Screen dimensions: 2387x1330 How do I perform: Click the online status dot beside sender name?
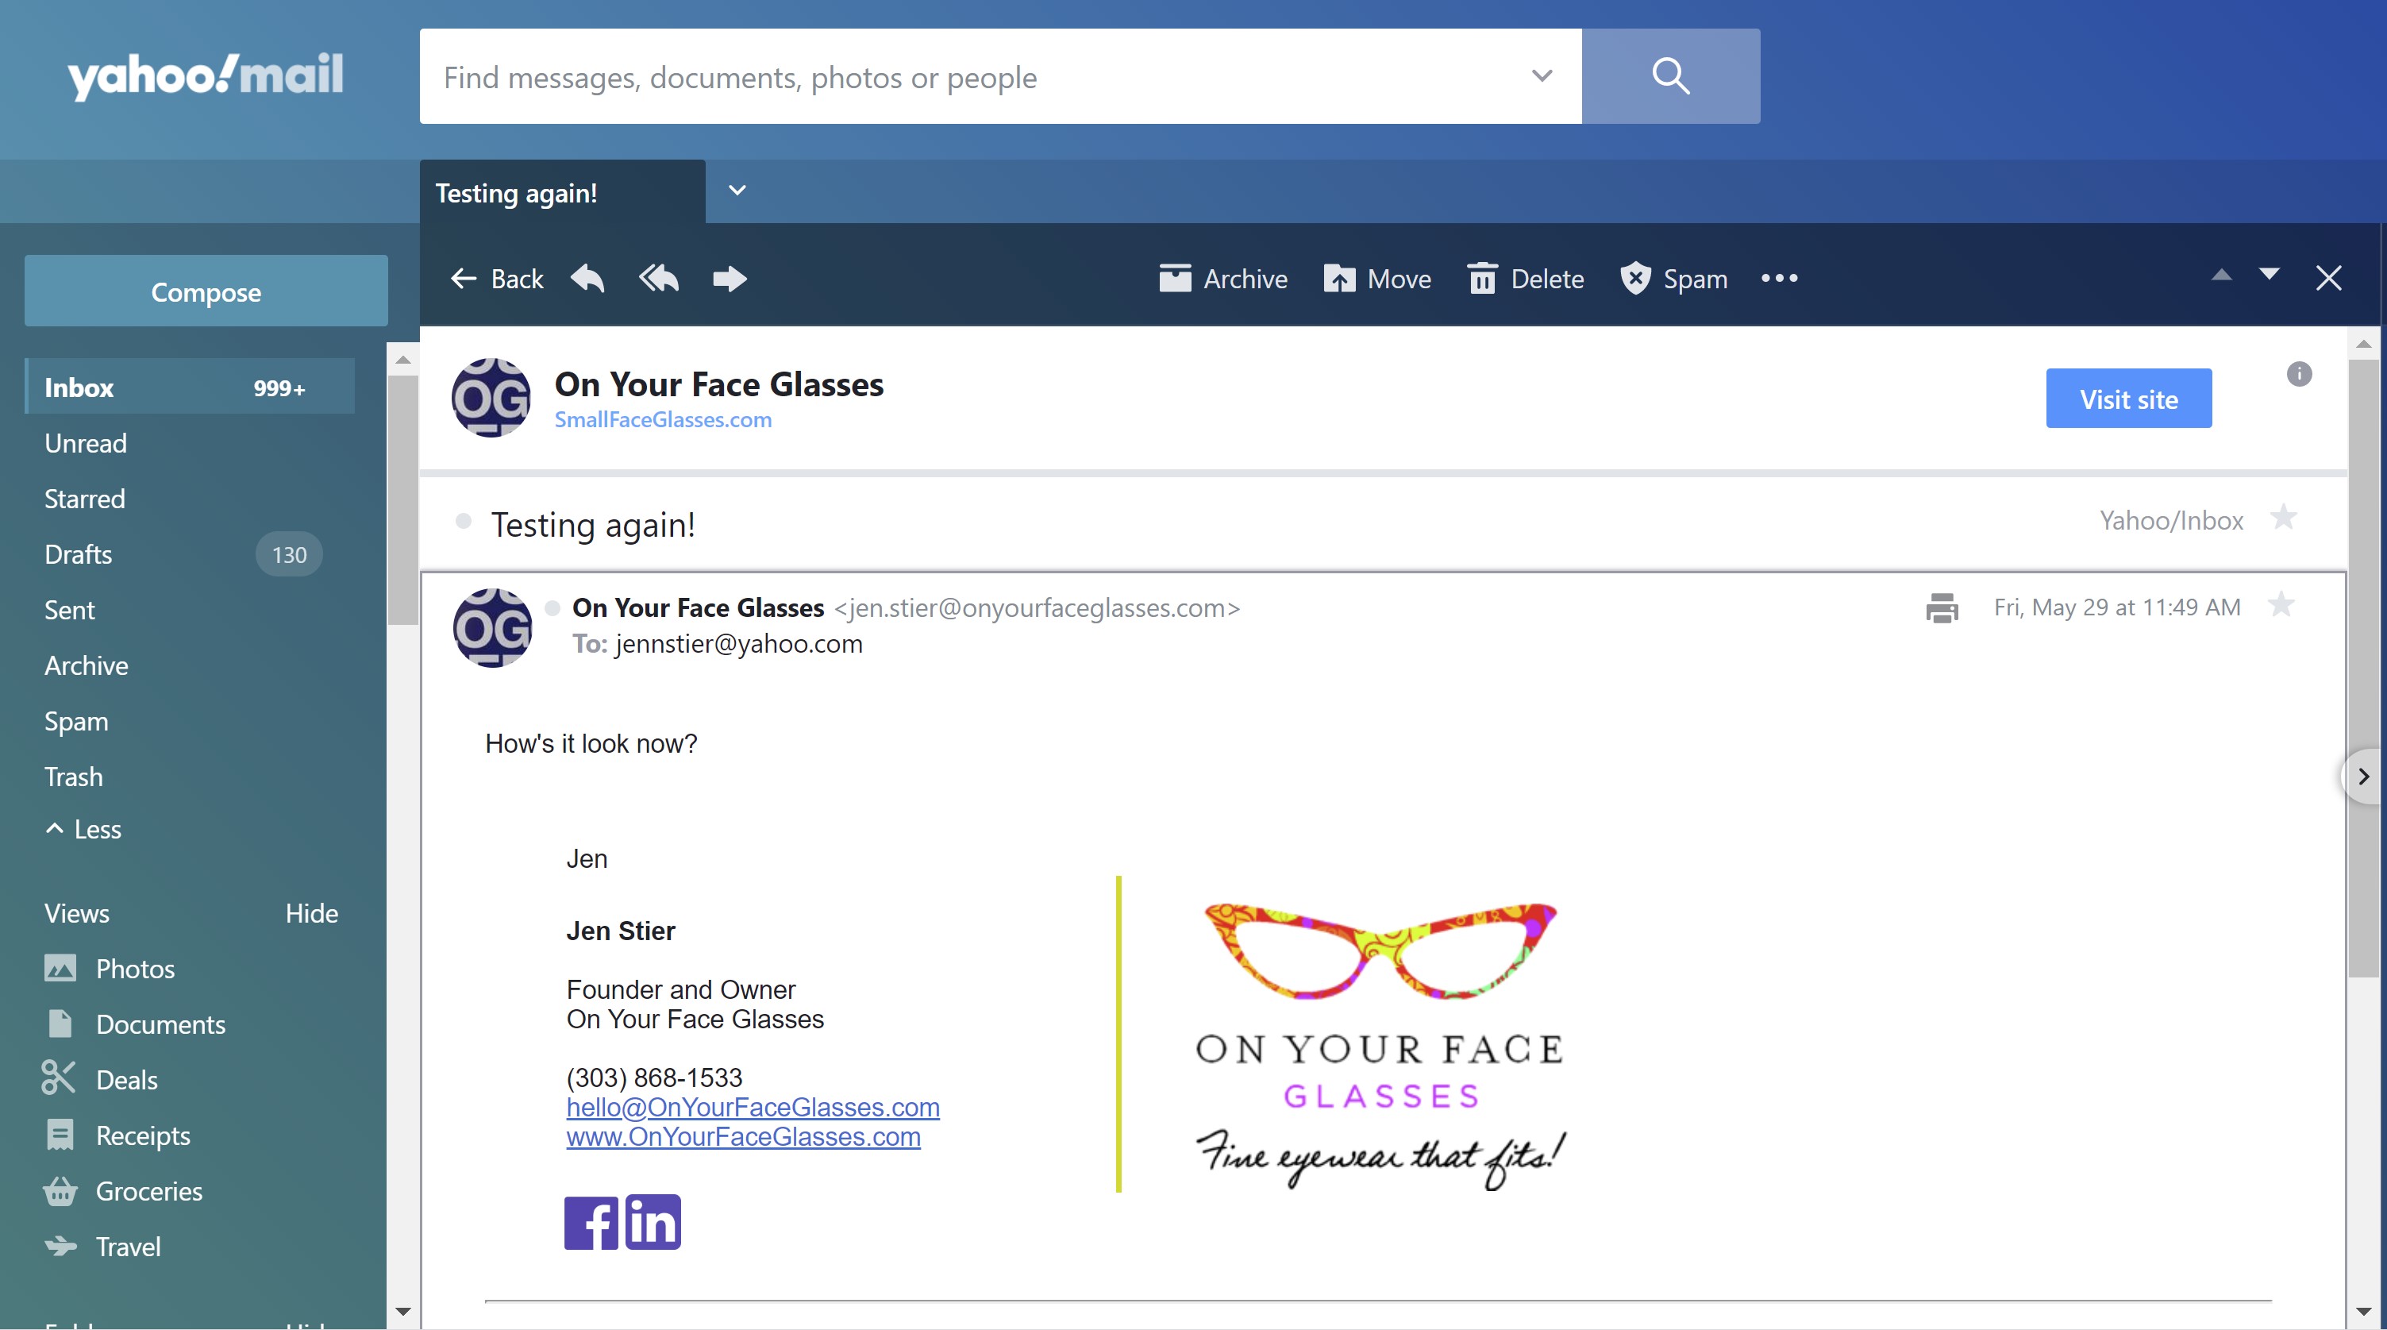(552, 608)
